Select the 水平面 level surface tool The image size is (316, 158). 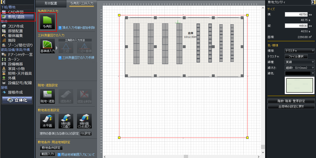[x=47, y=121]
